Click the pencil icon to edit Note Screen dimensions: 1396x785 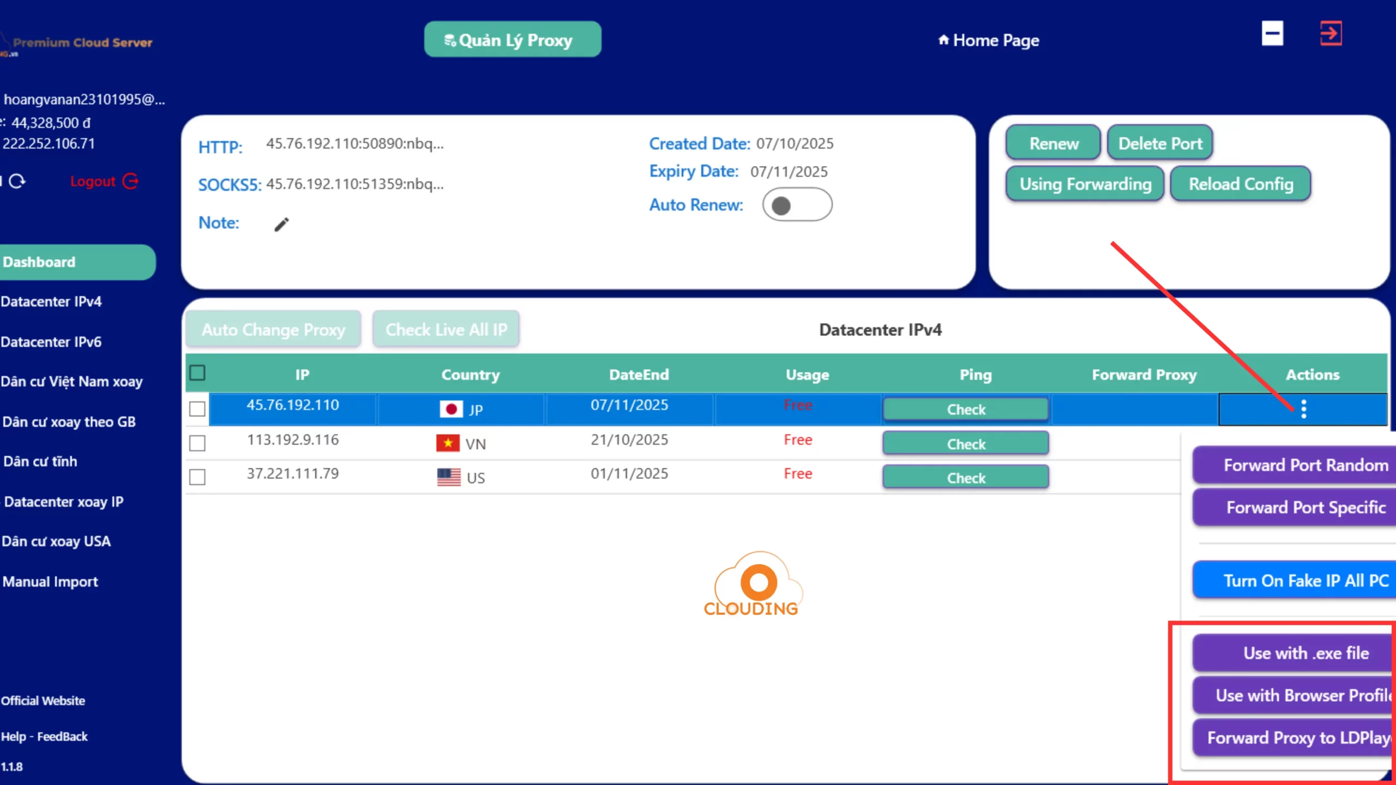[x=281, y=224]
